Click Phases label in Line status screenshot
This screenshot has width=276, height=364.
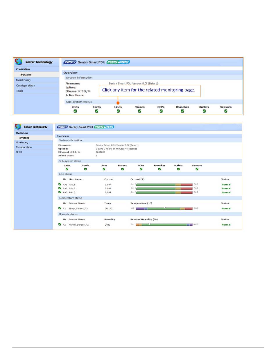click(x=123, y=166)
